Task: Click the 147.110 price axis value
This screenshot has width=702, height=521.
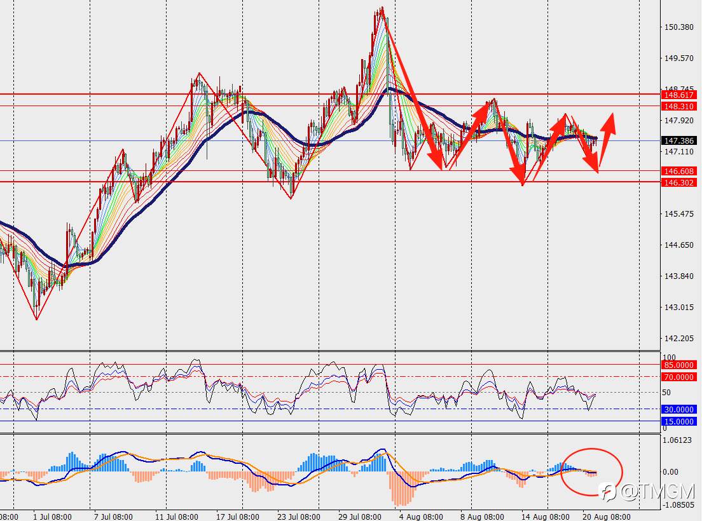Action: tap(678, 152)
